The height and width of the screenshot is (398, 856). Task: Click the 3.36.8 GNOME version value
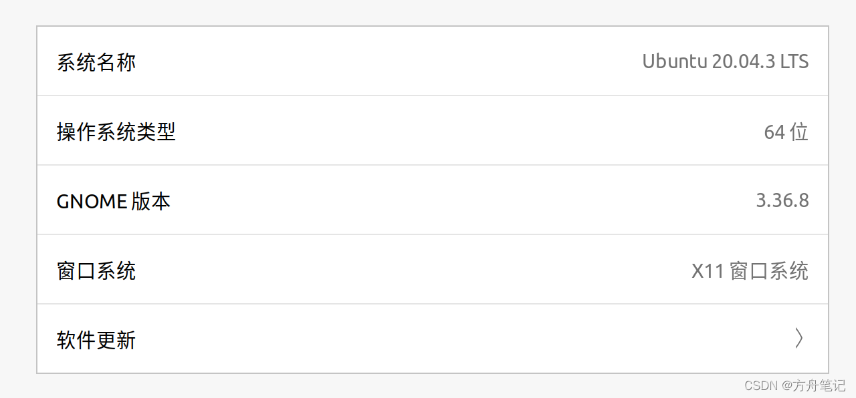(782, 200)
